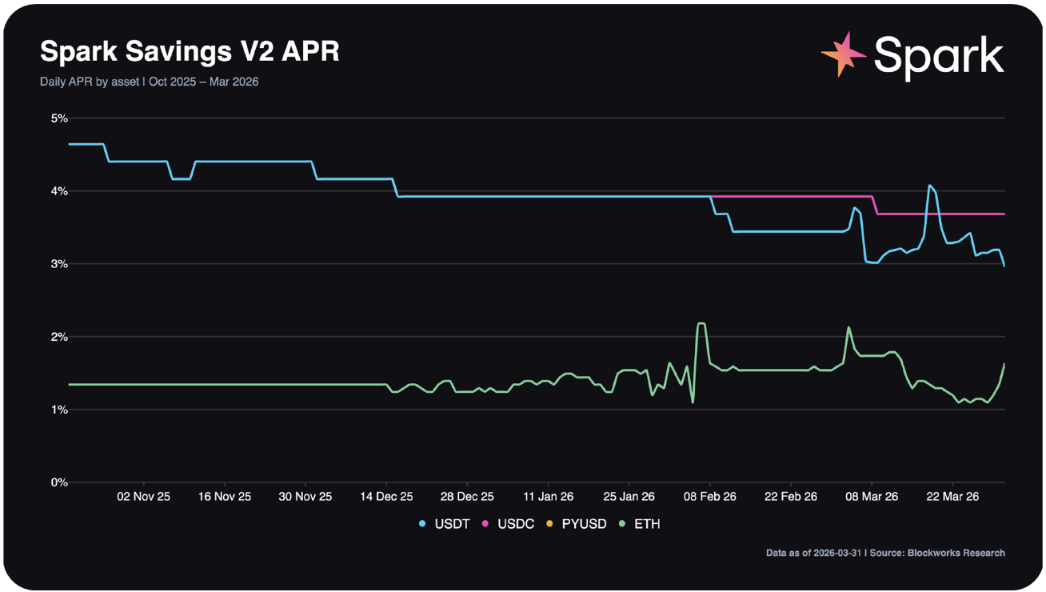Click the Blockworks Research data source note
The image size is (1046, 592).
point(885,553)
